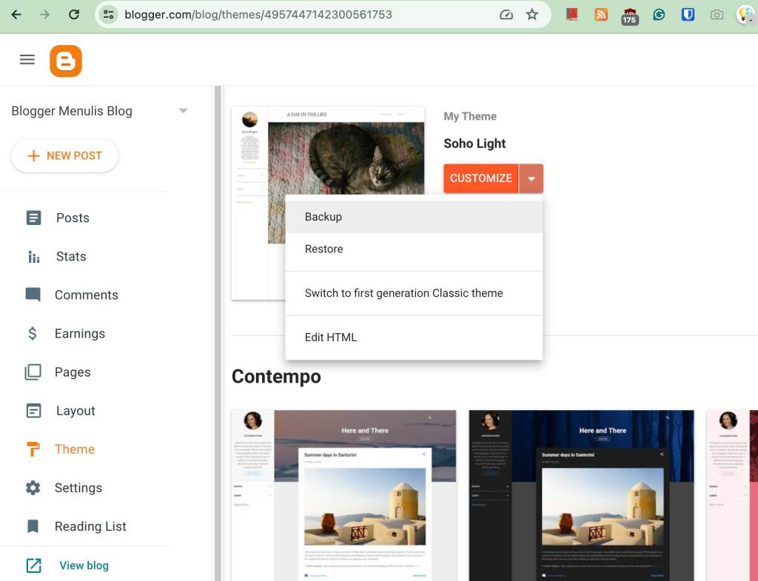Click the Soho Light theme name
The height and width of the screenshot is (581, 758).
(x=474, y=144)
